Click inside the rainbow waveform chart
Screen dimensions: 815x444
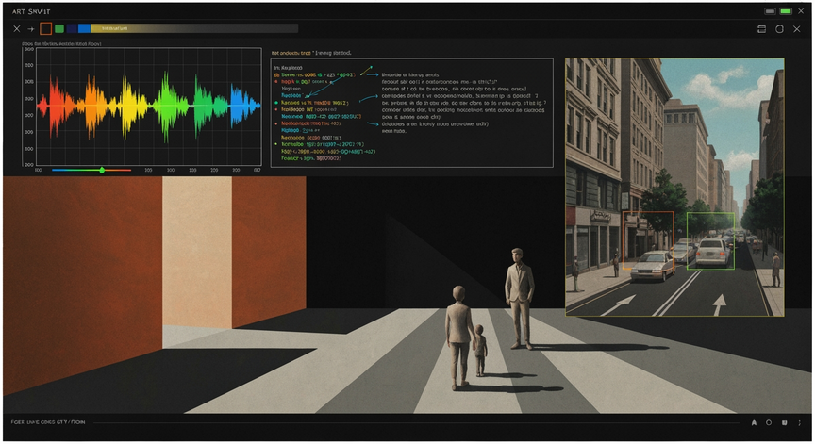[x=149, y=107]
